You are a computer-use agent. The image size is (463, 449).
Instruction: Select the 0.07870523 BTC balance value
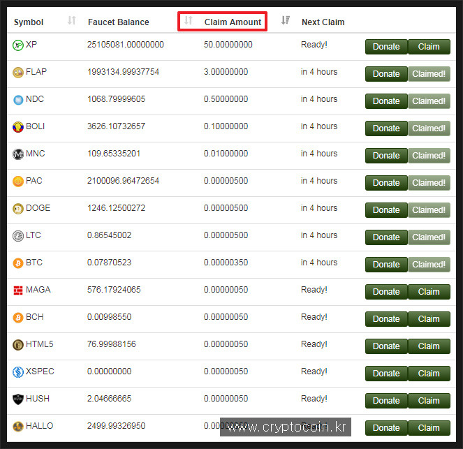click(x=109, y=263)
